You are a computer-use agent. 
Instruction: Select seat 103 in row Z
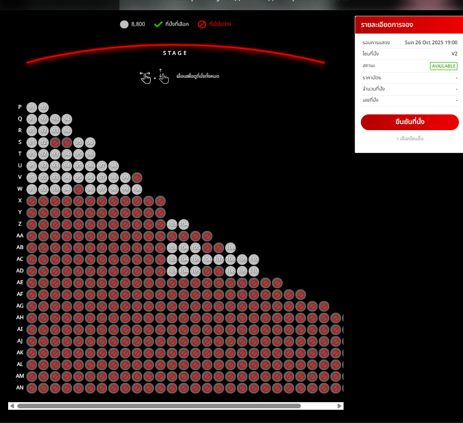tap(172, 224)
